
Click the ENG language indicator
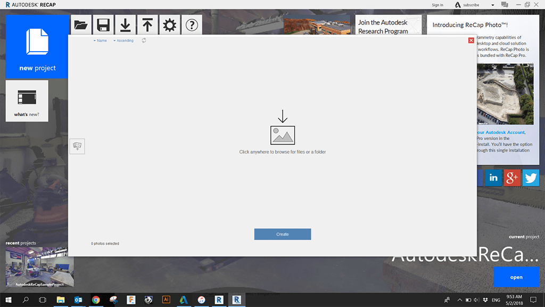click(x=496, y=300)
